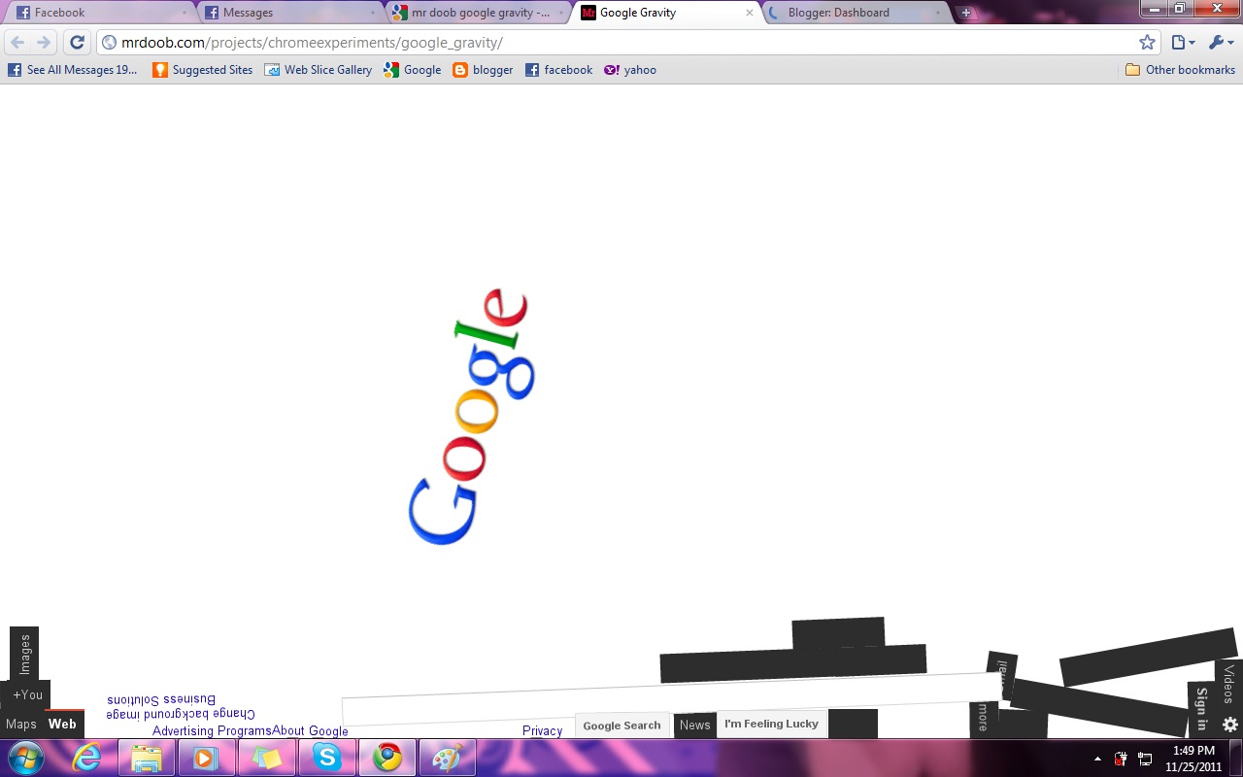Image resolution: width=1243 pixels, height=777 pixels.
Task: Open the Google bookmark
Action: (413, 70)
